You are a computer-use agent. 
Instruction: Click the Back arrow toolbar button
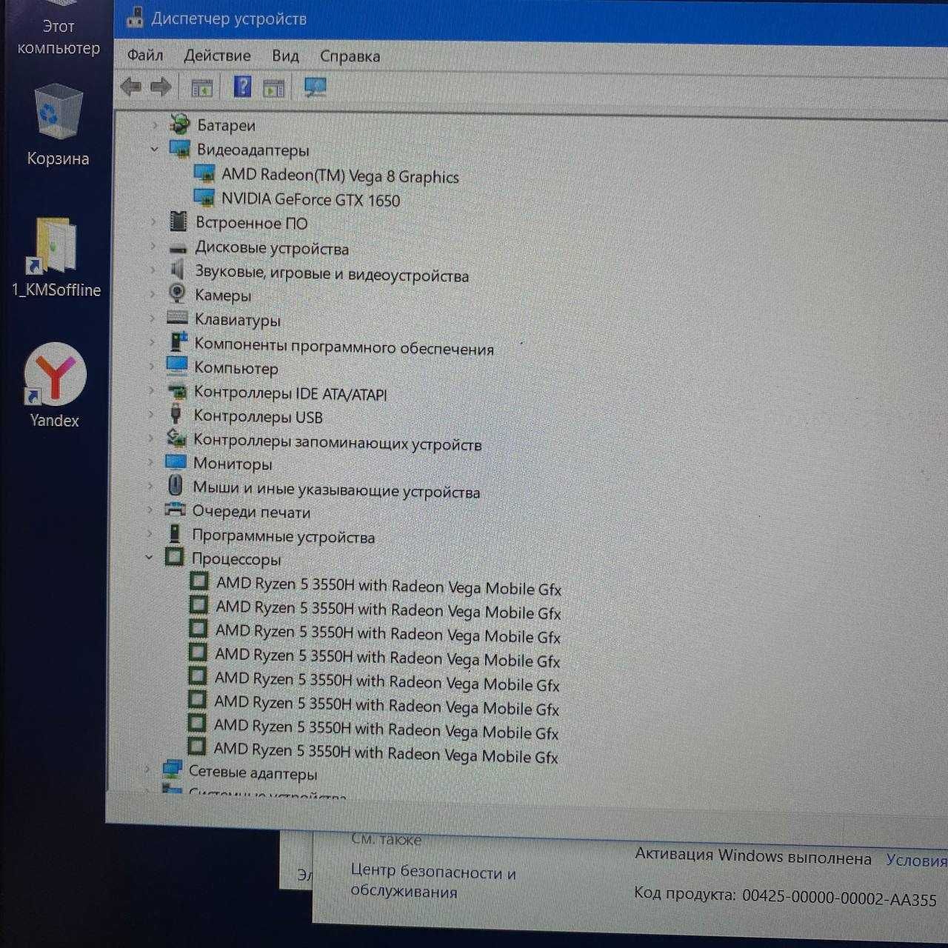(131, 87)
